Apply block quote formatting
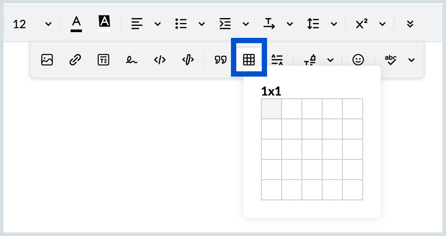This screenshot has width=446, height=236. [x=220, y=60]
